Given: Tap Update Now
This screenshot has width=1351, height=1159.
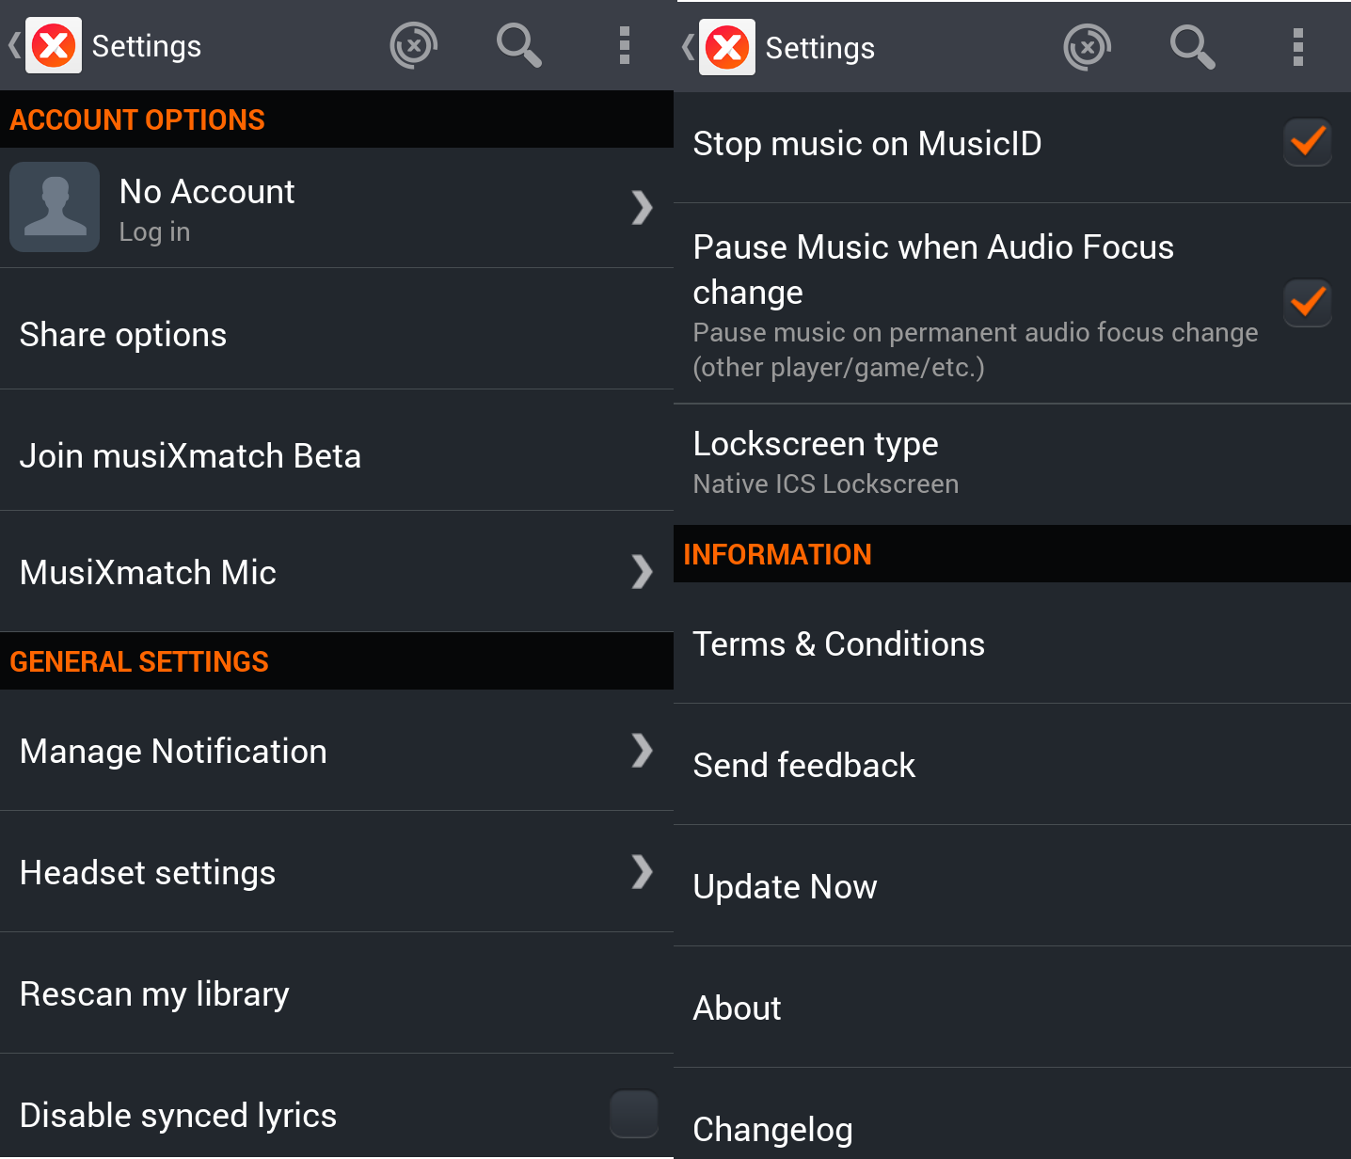Looking at the screenshot, I should (x=1012, y=886).
